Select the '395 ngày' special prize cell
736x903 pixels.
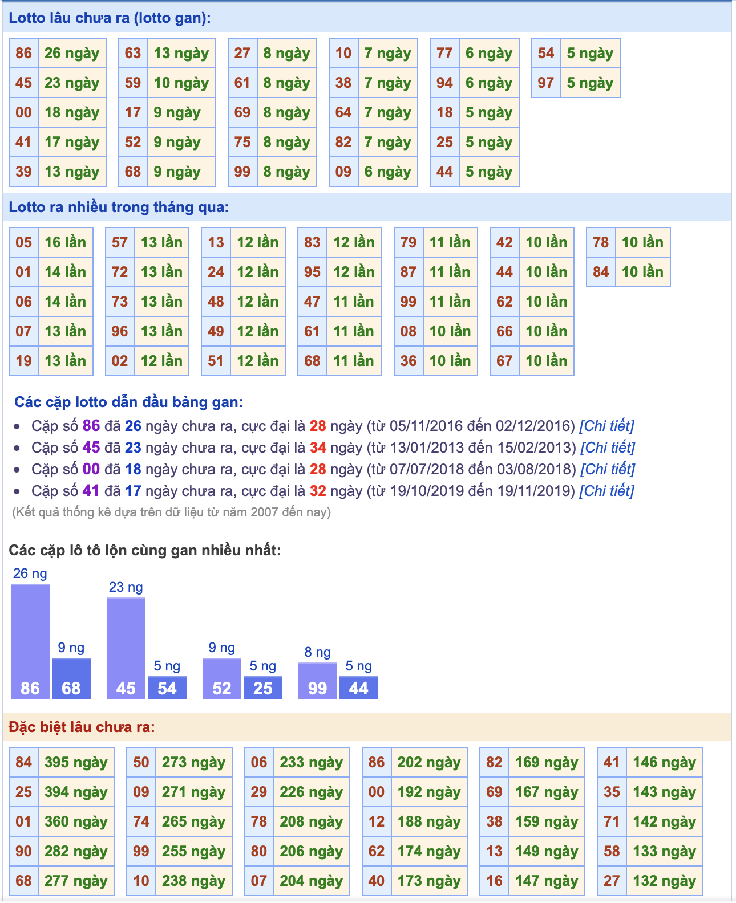[x=76, y=762]
